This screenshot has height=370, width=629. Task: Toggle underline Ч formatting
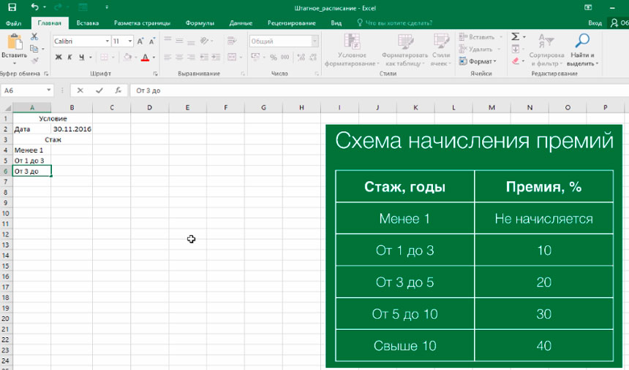pos(81,57)
